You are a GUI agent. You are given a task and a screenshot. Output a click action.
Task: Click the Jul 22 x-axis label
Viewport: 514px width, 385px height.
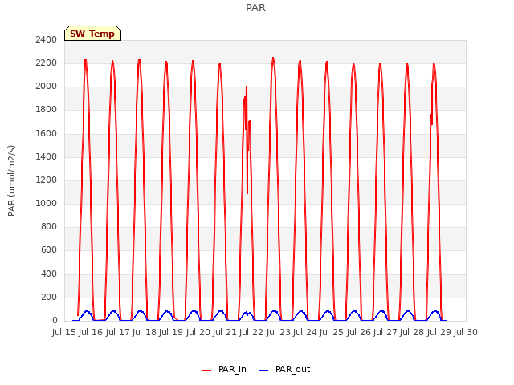pos(251,332)
